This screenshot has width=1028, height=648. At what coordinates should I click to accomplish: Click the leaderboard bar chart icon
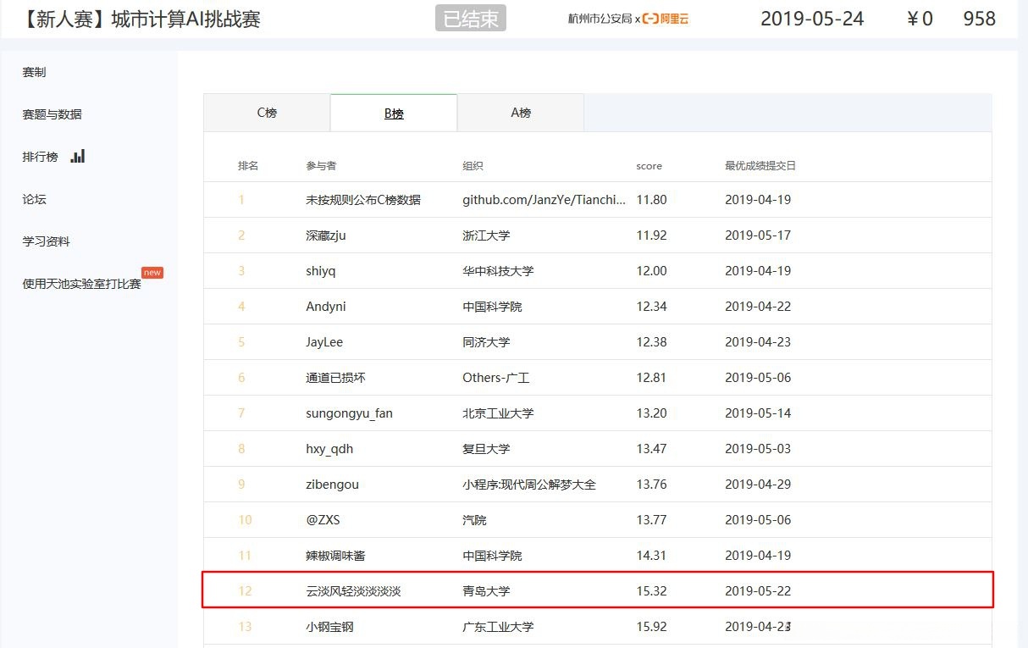point(78,156)
